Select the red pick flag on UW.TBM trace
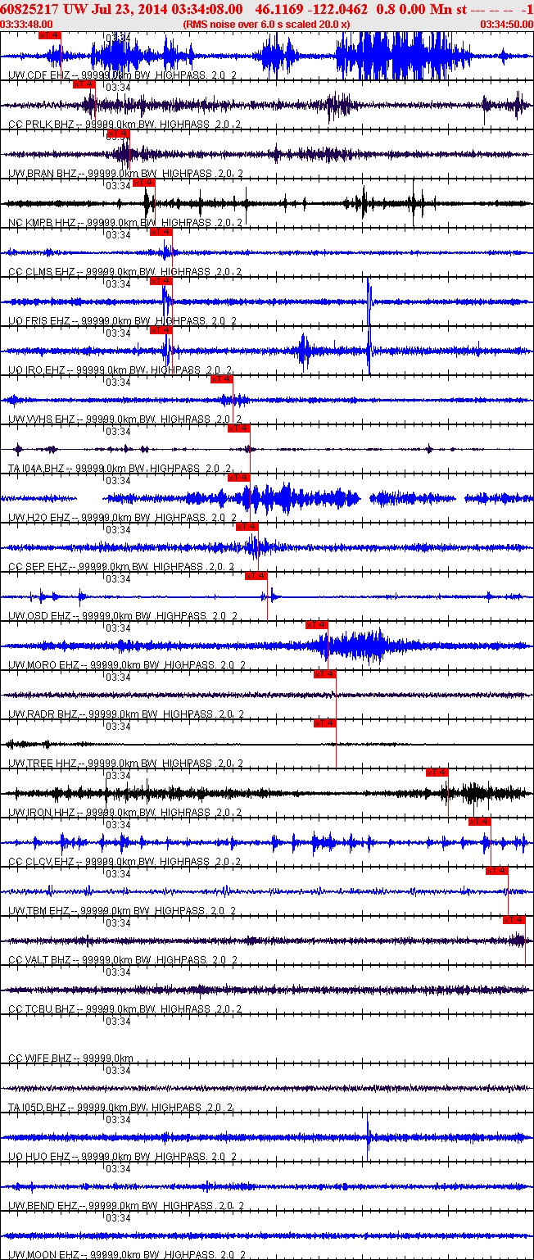The image size is (534, 1260). 497,871
